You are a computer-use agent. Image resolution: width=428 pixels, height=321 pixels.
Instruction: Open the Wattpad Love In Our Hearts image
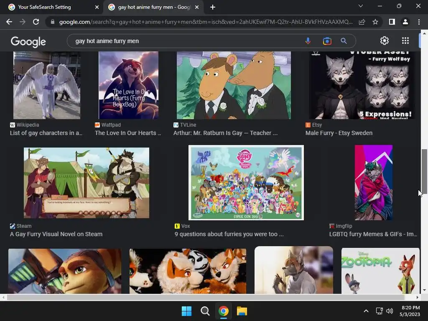pyautogui.click(x=129, y=85)
